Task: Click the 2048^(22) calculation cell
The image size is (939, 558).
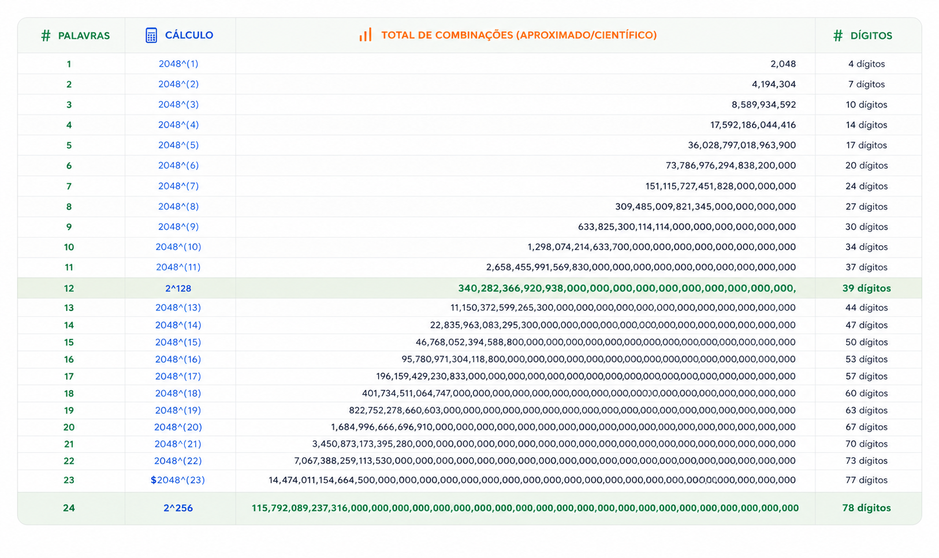Action: click(178, 460)
